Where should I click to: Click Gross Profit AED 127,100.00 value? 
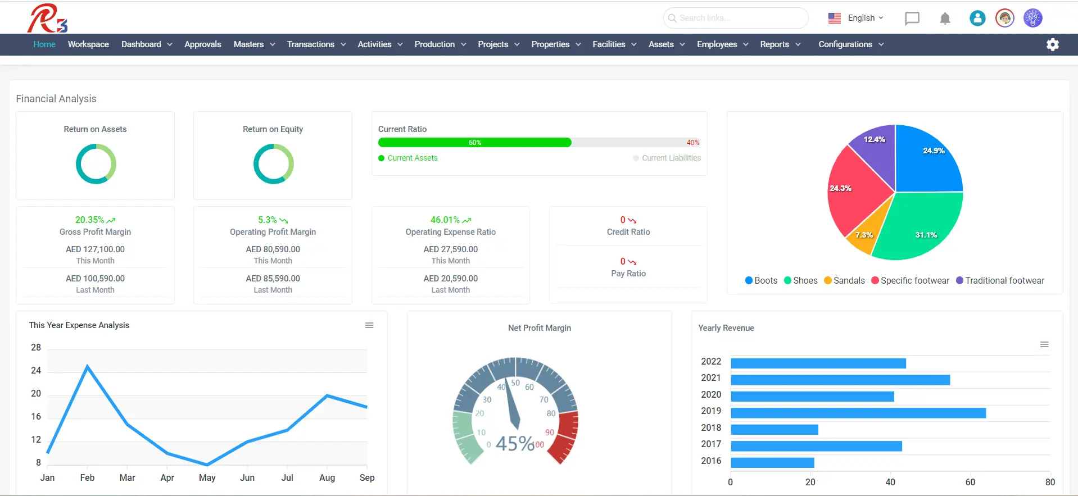[95, 249]
